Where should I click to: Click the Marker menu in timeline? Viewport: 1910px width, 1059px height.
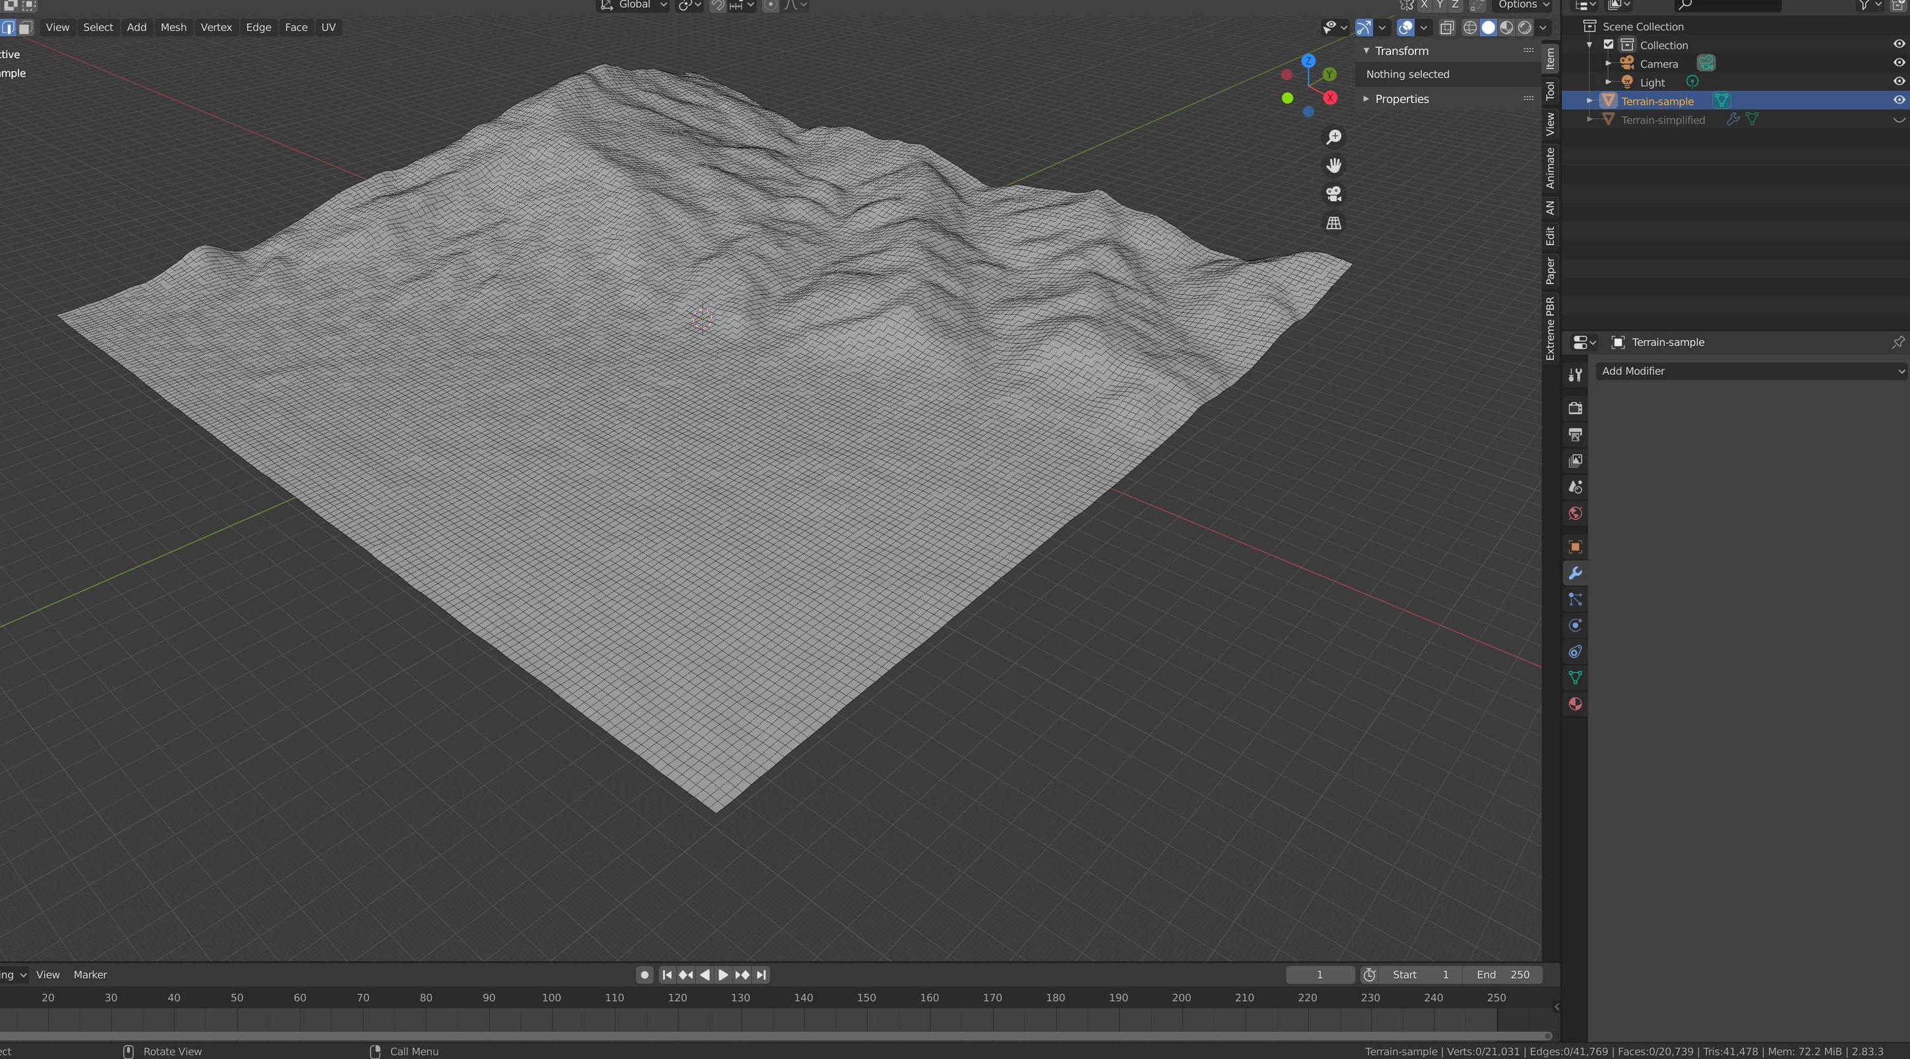[90, 975]
